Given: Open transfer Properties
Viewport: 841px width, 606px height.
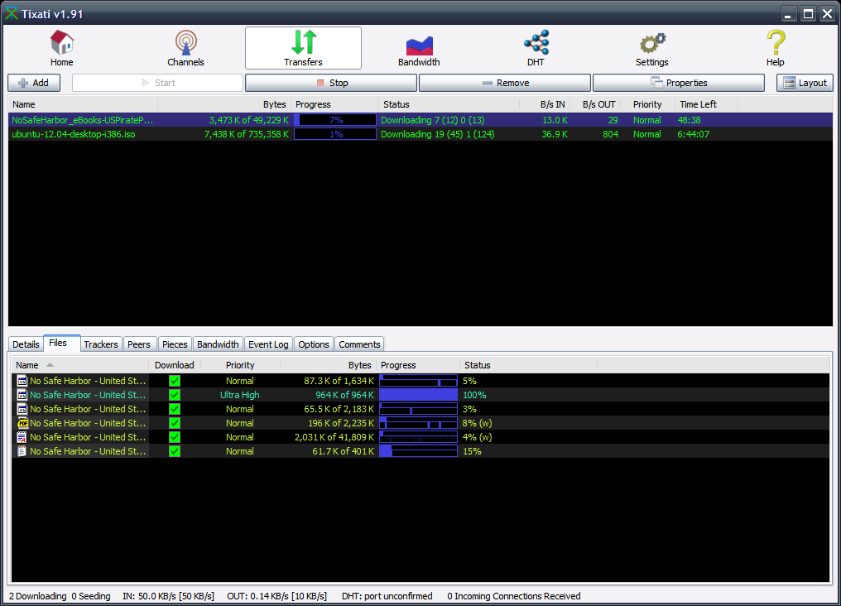Looking at the screenshot, I should pos(679,83).
